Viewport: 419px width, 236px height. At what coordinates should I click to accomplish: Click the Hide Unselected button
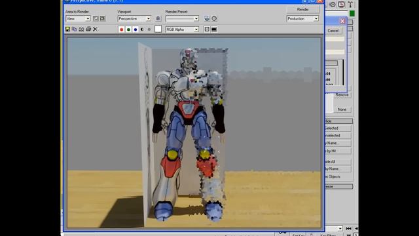pyautogui.click(x=338, y=136)
